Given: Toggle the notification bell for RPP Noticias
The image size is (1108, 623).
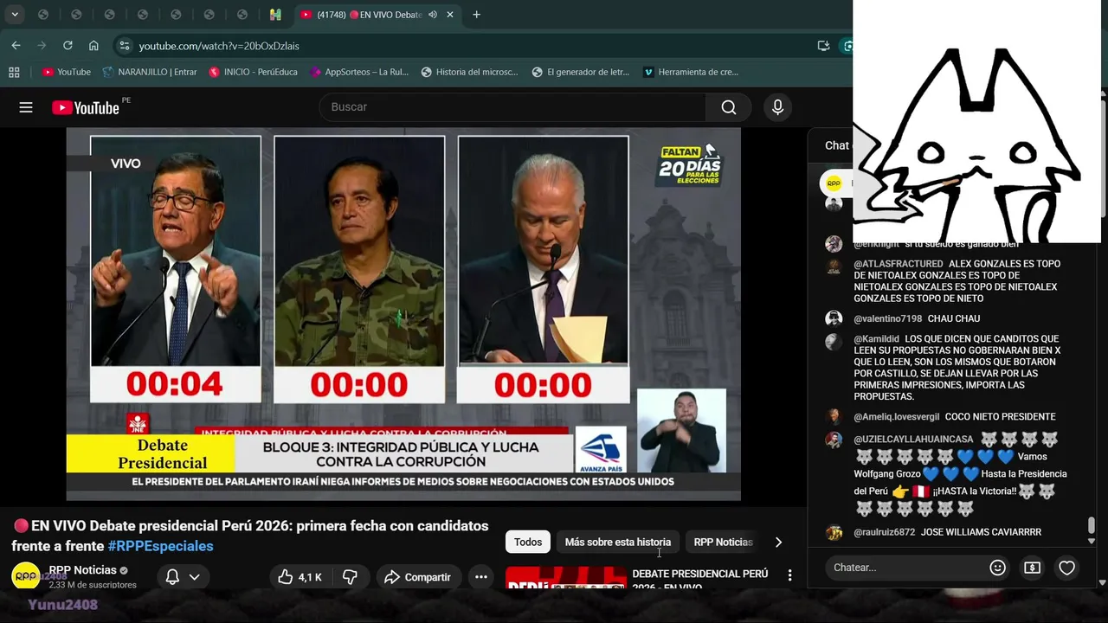Looking at the screenshot, I should point(172,577).
